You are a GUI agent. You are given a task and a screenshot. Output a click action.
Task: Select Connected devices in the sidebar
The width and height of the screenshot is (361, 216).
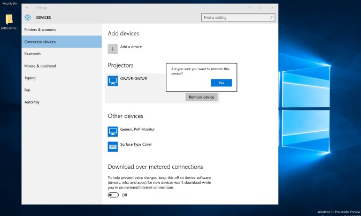coord(40,42)
